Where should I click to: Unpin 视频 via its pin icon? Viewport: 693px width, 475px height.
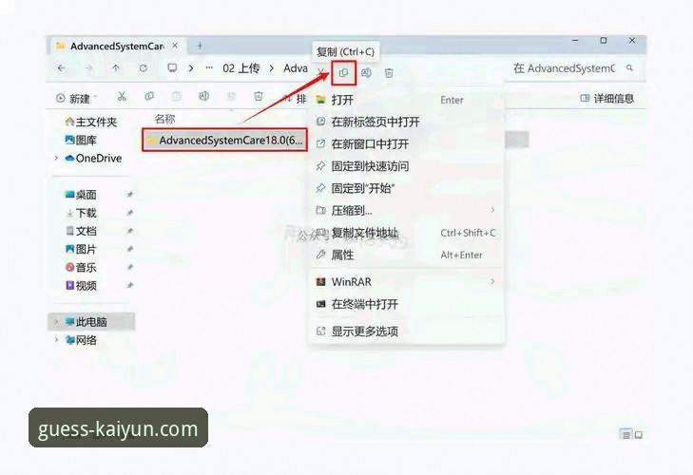point(130,285)
